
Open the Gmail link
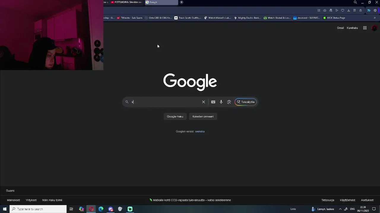(x=341, y=28)
